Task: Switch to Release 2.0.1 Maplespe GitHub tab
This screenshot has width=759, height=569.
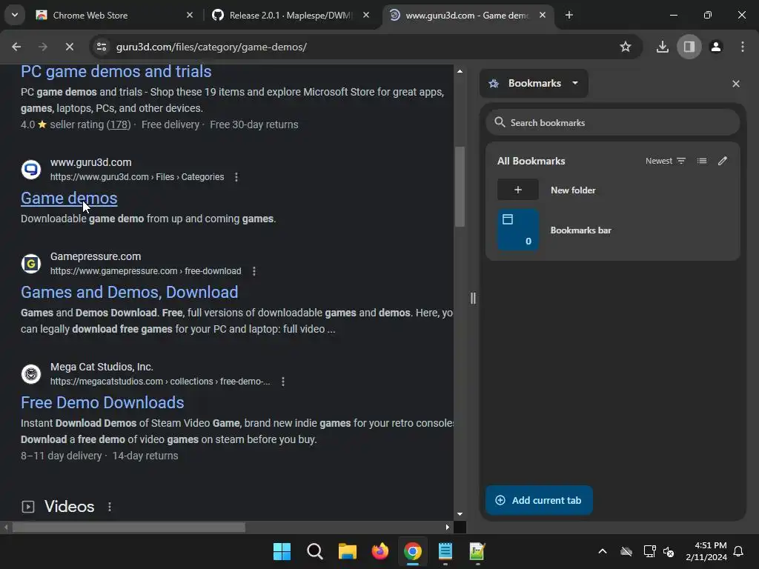Action: (291, 15)
